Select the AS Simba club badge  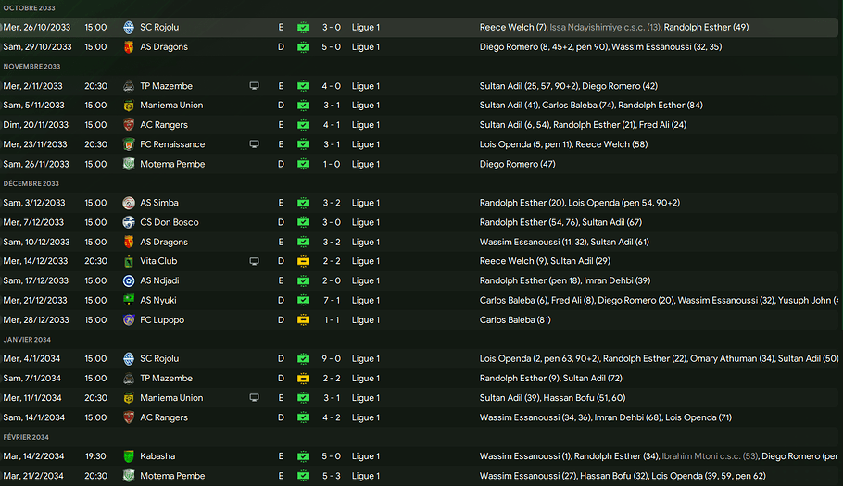point(129,203)
